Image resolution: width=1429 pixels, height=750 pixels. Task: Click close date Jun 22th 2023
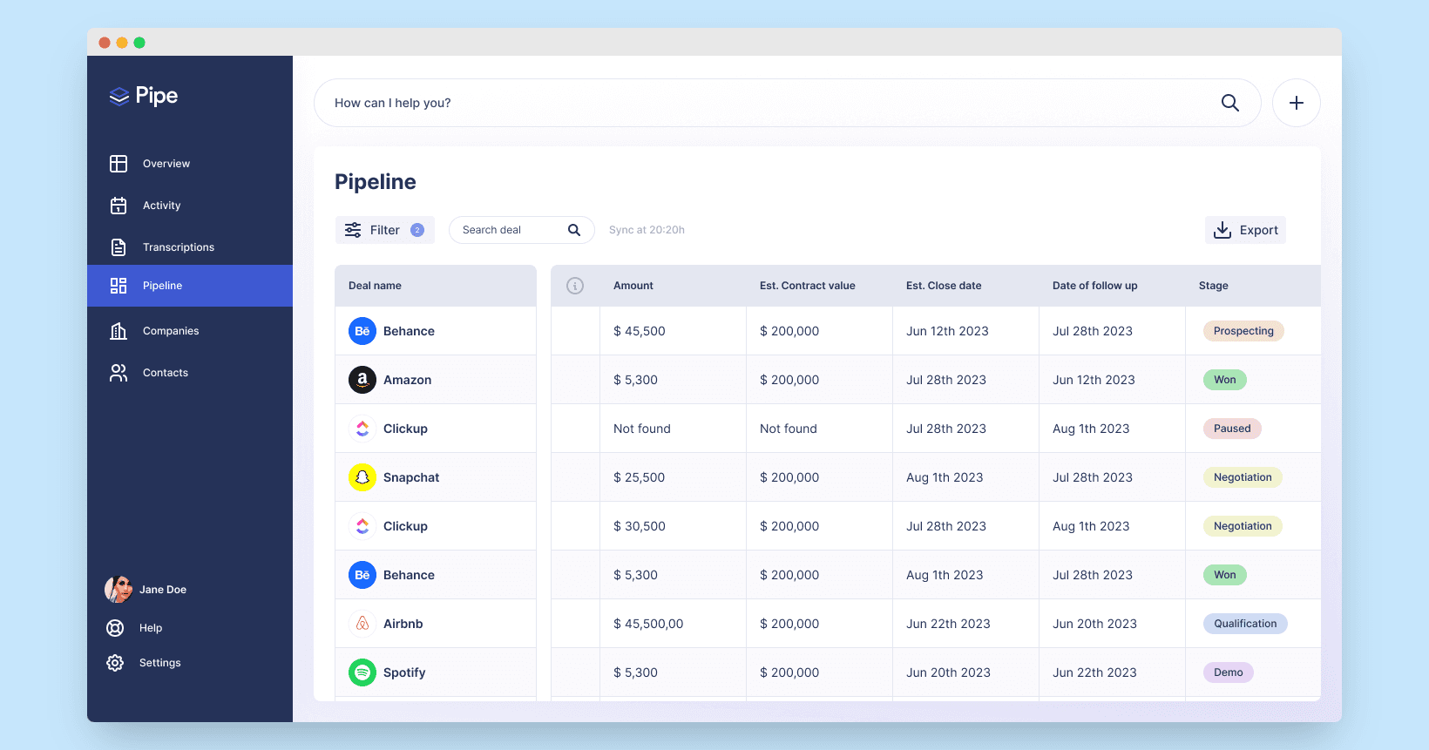[948, 624]
